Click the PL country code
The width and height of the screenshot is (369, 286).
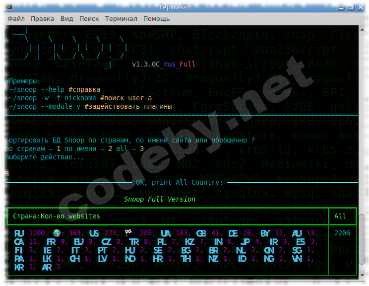[162, 242]
